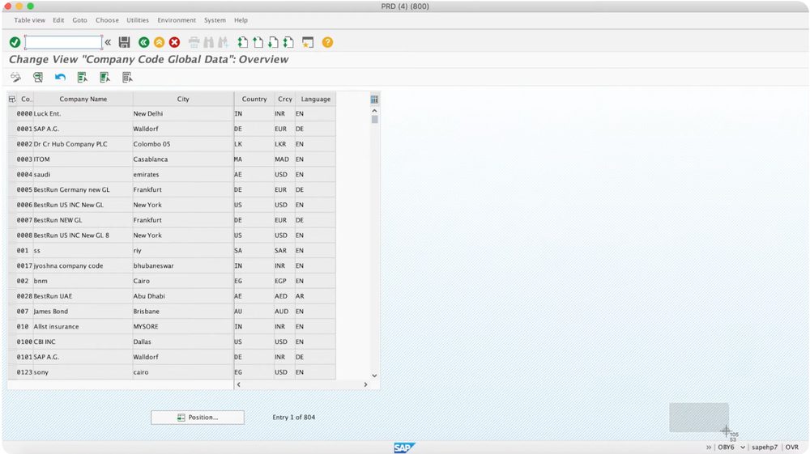This screenshot has height=454, width=810.
Task: Jump to last page icon
Action: pos(288,42)
